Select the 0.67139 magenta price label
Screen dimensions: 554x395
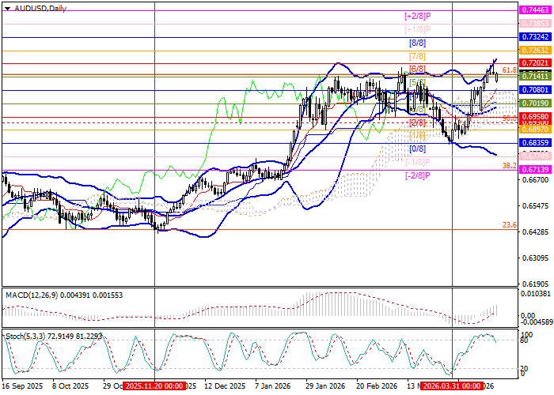[x=535, y=170]
